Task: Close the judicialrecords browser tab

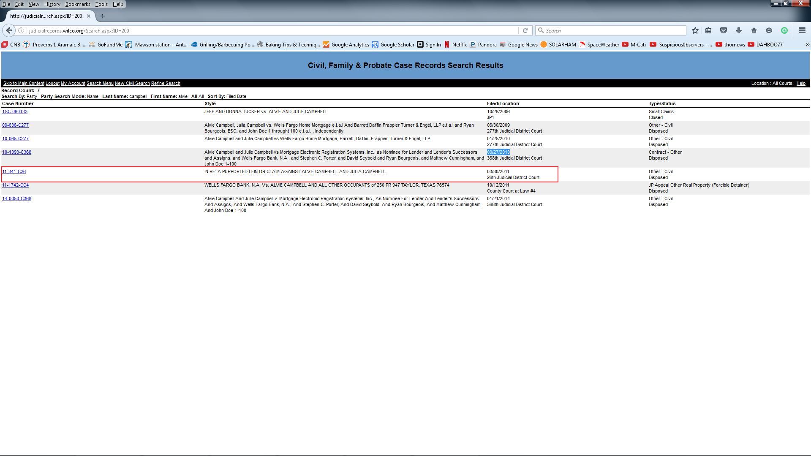Action: pyautogui.click(x=89, y=16)
